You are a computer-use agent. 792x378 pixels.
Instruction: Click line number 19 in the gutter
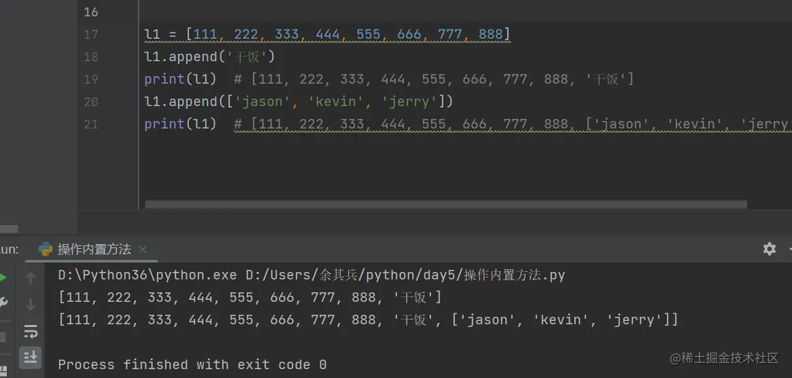coord(91,79)
